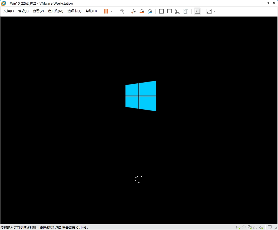Image resolution: width=278 pixels, height=230 pixels.
Task: Revert the virtual machine to its snapshot
Action: tap(142, 11)
